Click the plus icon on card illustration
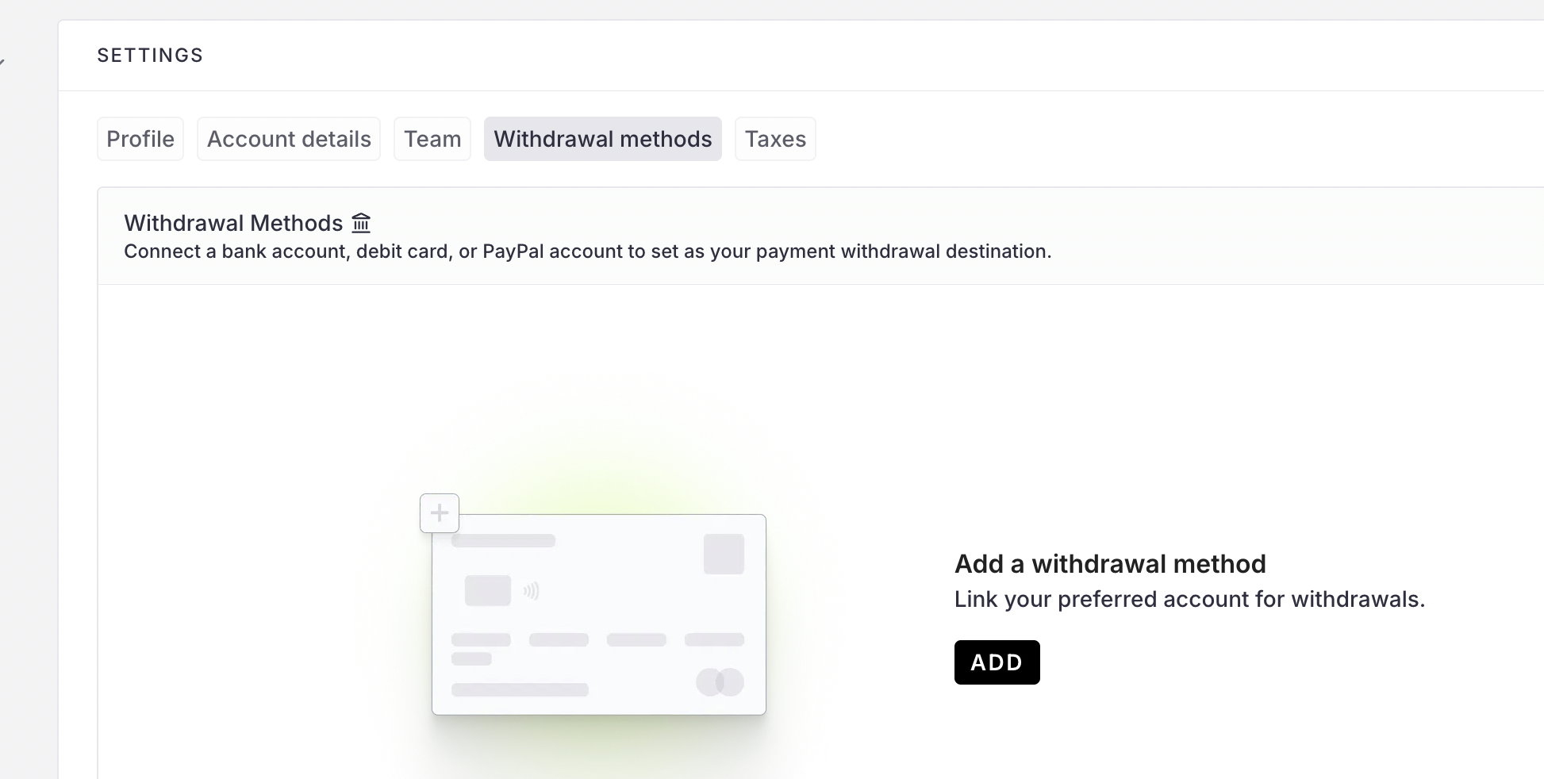The width and height of the screenshot is (1544, 779). pyautogui.click(x=440, y=513)
